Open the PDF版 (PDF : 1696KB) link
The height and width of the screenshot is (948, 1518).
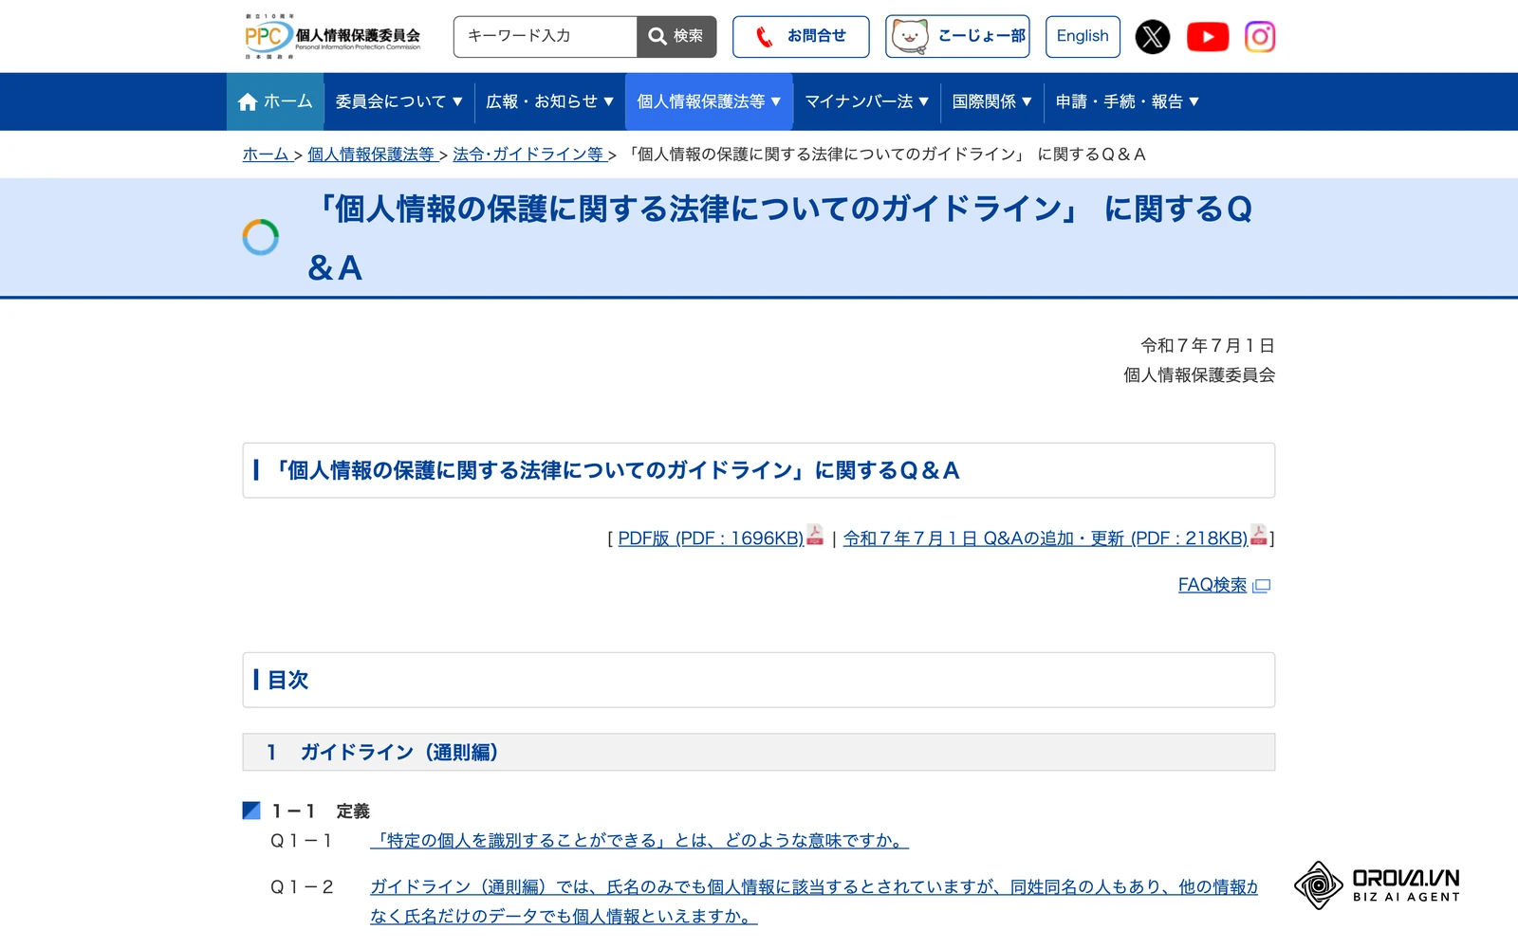pyautogui.click(x=711, y=538)
